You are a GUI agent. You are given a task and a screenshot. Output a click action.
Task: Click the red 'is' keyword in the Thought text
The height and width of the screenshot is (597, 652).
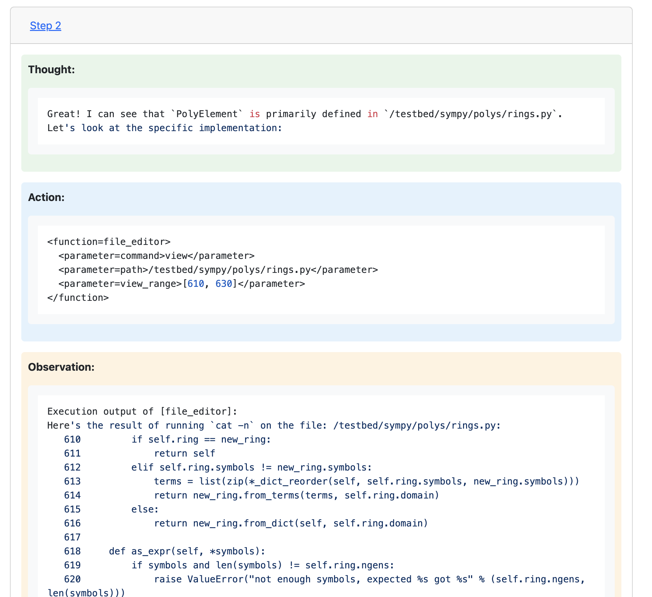[254, 114]
